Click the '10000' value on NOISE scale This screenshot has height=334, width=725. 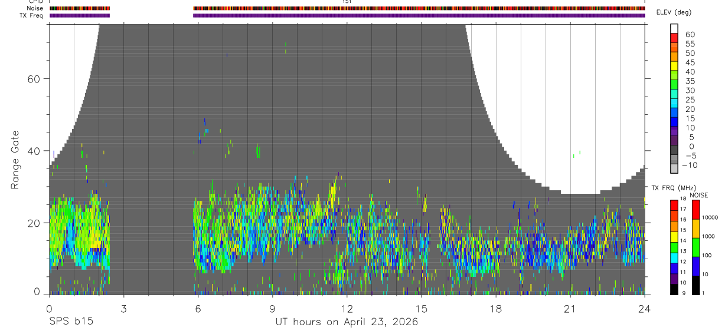tap(710, 217)
